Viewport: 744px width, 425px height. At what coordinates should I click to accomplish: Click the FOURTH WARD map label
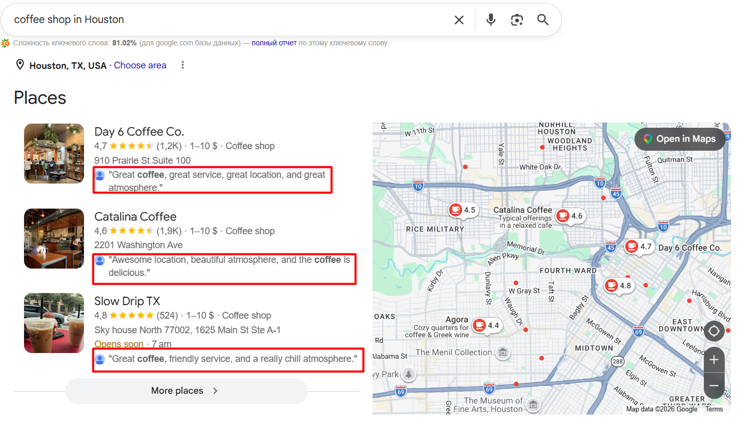[568, 271]
